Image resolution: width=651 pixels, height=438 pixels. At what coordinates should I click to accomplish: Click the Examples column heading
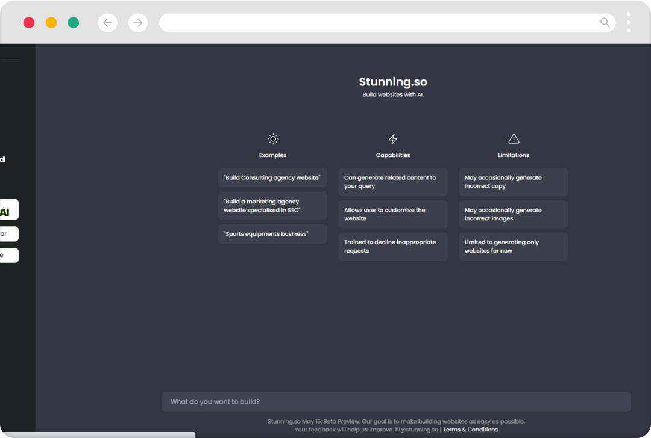[273, 155]
